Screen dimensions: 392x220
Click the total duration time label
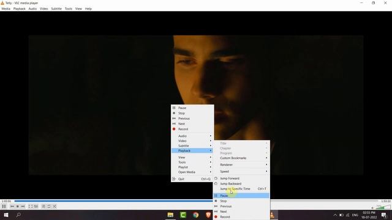click(386, 201)
